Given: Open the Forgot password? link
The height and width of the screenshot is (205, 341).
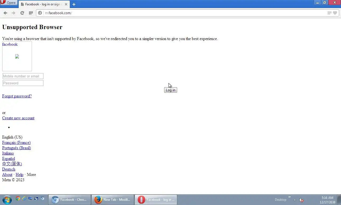Looking at the screenshot, I should point(17,96).
